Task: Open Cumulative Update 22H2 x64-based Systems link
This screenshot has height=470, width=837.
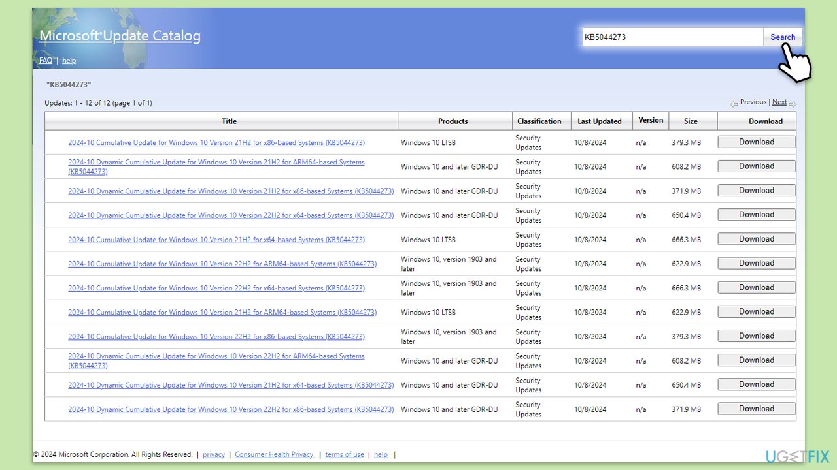Action: [216, 288]
